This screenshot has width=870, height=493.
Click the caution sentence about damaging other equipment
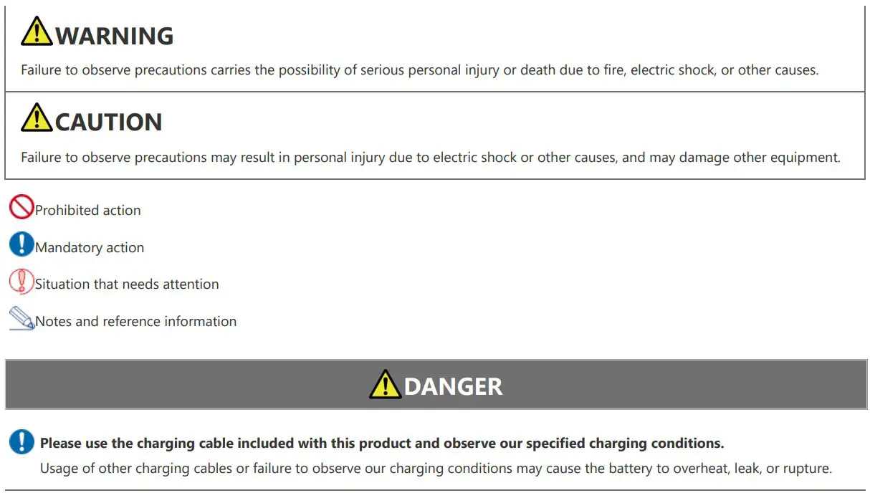click(x=430, y=158)
